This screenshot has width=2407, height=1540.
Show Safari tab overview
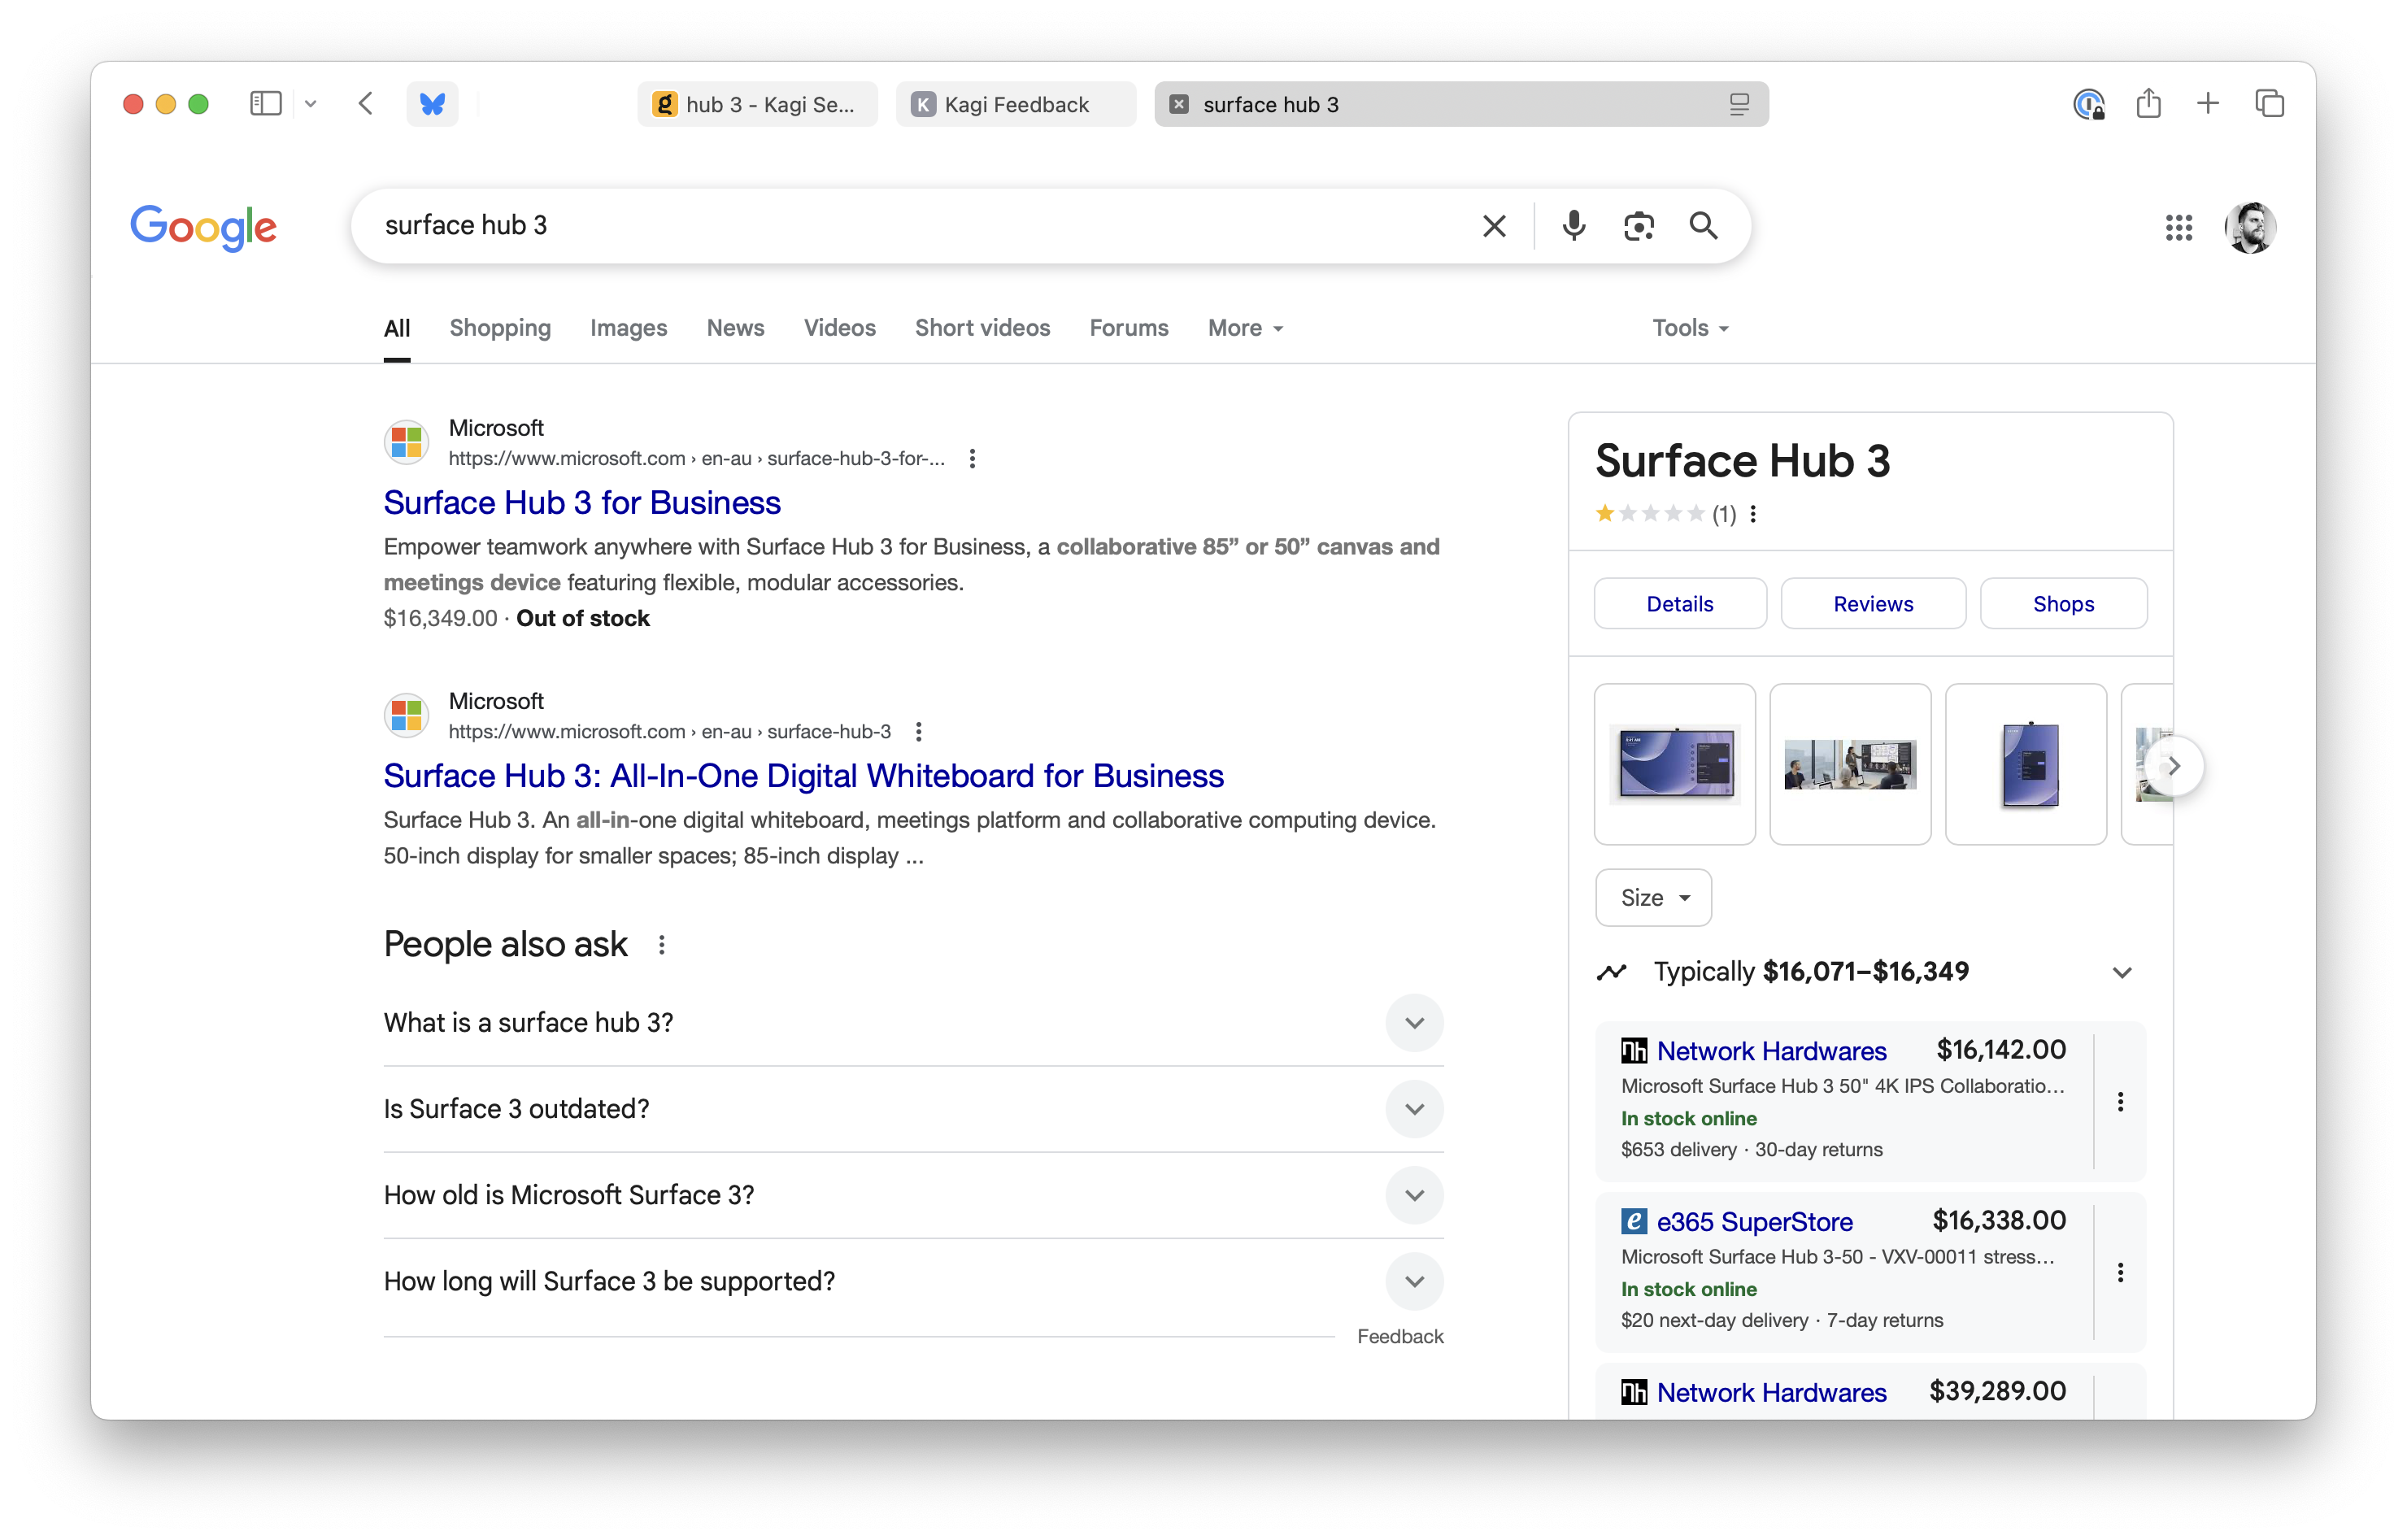pos(2269,104)
